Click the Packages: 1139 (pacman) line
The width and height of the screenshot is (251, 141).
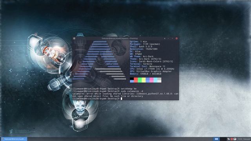tap(145, 44)
